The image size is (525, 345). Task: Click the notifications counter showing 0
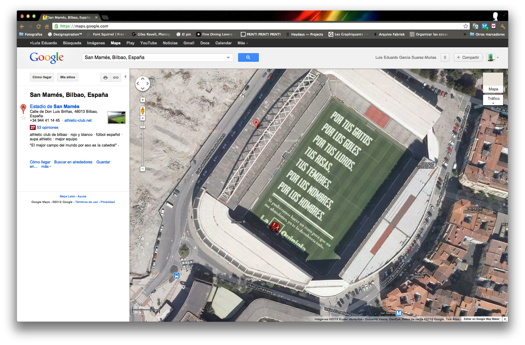(x=445, y=57)
